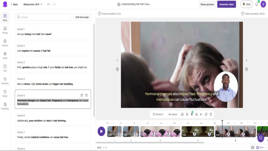
Task: Click the undo arrow icon
Action: click(x=49, y=4)
